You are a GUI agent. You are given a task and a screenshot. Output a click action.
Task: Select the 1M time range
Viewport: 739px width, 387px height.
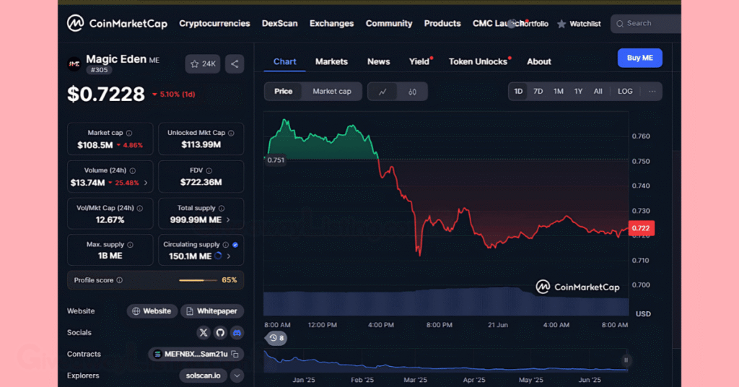pyautogui.click(x=559, y=92)
